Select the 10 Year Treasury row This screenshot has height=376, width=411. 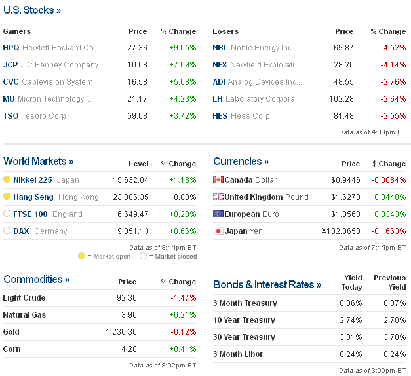tap(245, 320)
